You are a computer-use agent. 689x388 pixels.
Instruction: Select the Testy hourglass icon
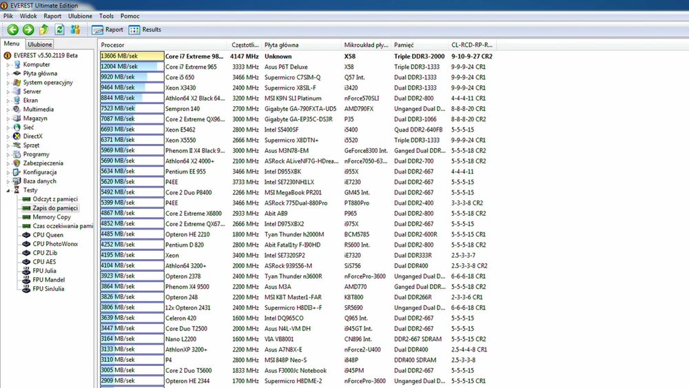click(17, 190)
